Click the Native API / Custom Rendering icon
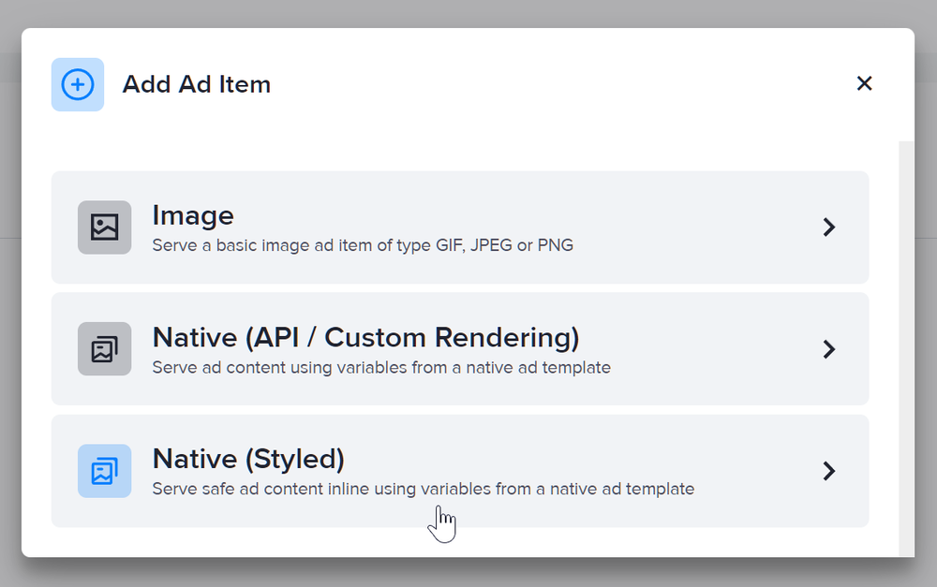 pos(104,349)
